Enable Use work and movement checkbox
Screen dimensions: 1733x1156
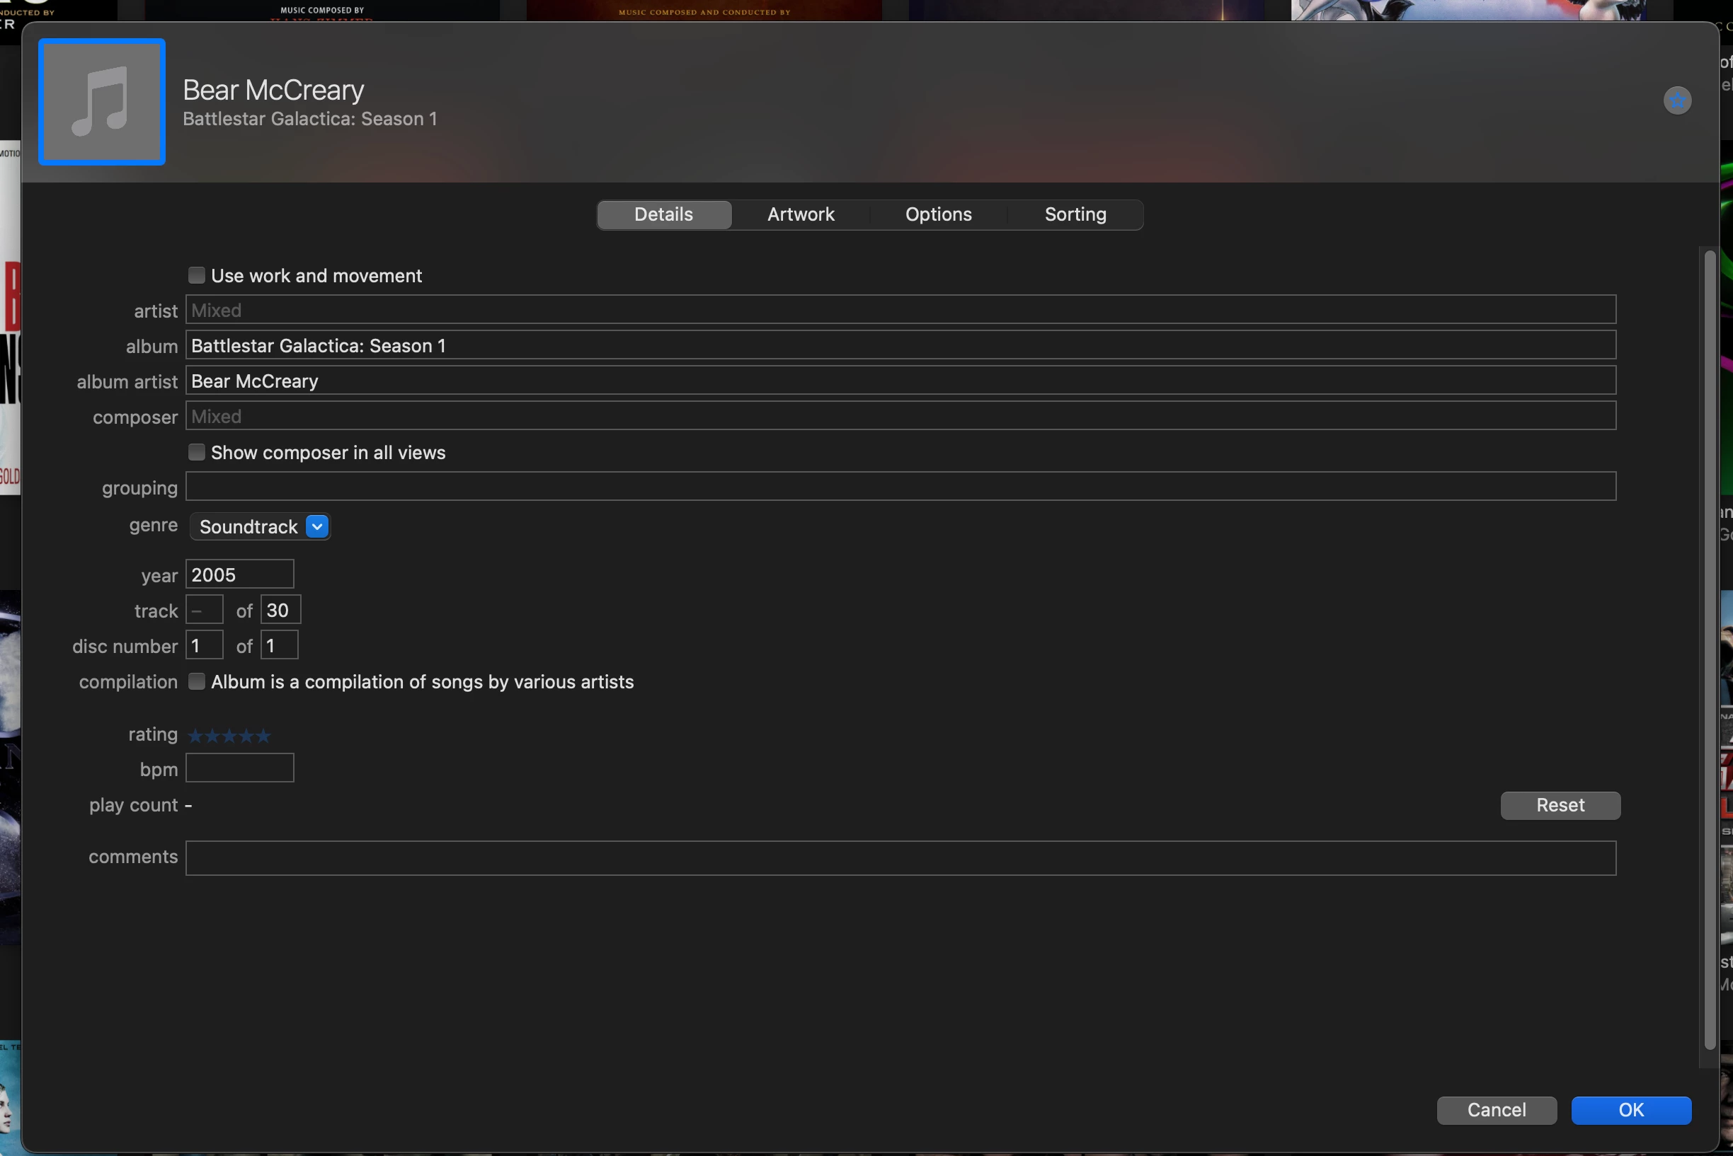[x=196, y=276]
